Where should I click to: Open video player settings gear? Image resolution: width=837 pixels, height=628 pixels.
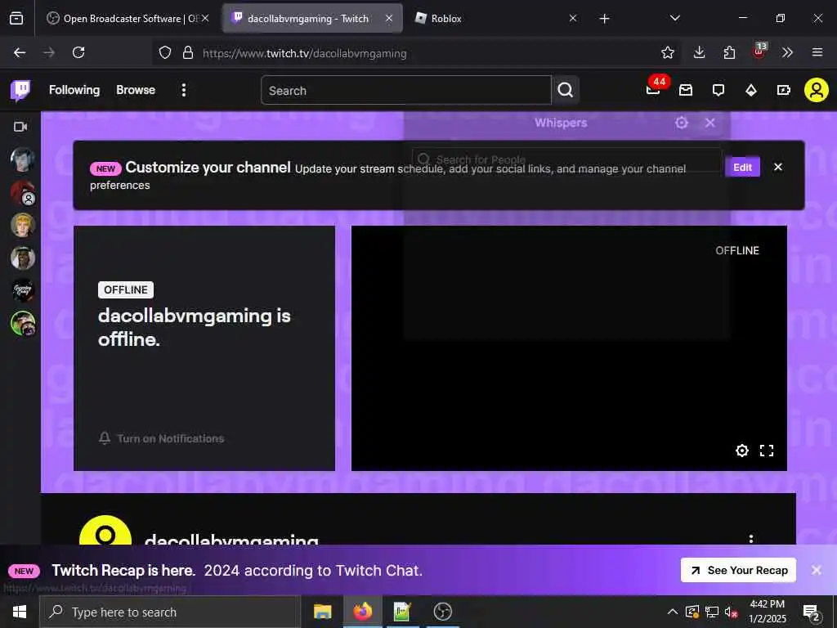click(x=742, y=451)
